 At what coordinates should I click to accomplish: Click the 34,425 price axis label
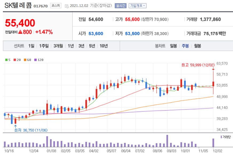click(x=222, y=130)
